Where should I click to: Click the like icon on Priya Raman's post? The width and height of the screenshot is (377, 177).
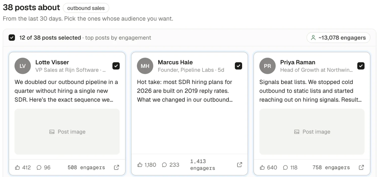click(x=262, y=167)
